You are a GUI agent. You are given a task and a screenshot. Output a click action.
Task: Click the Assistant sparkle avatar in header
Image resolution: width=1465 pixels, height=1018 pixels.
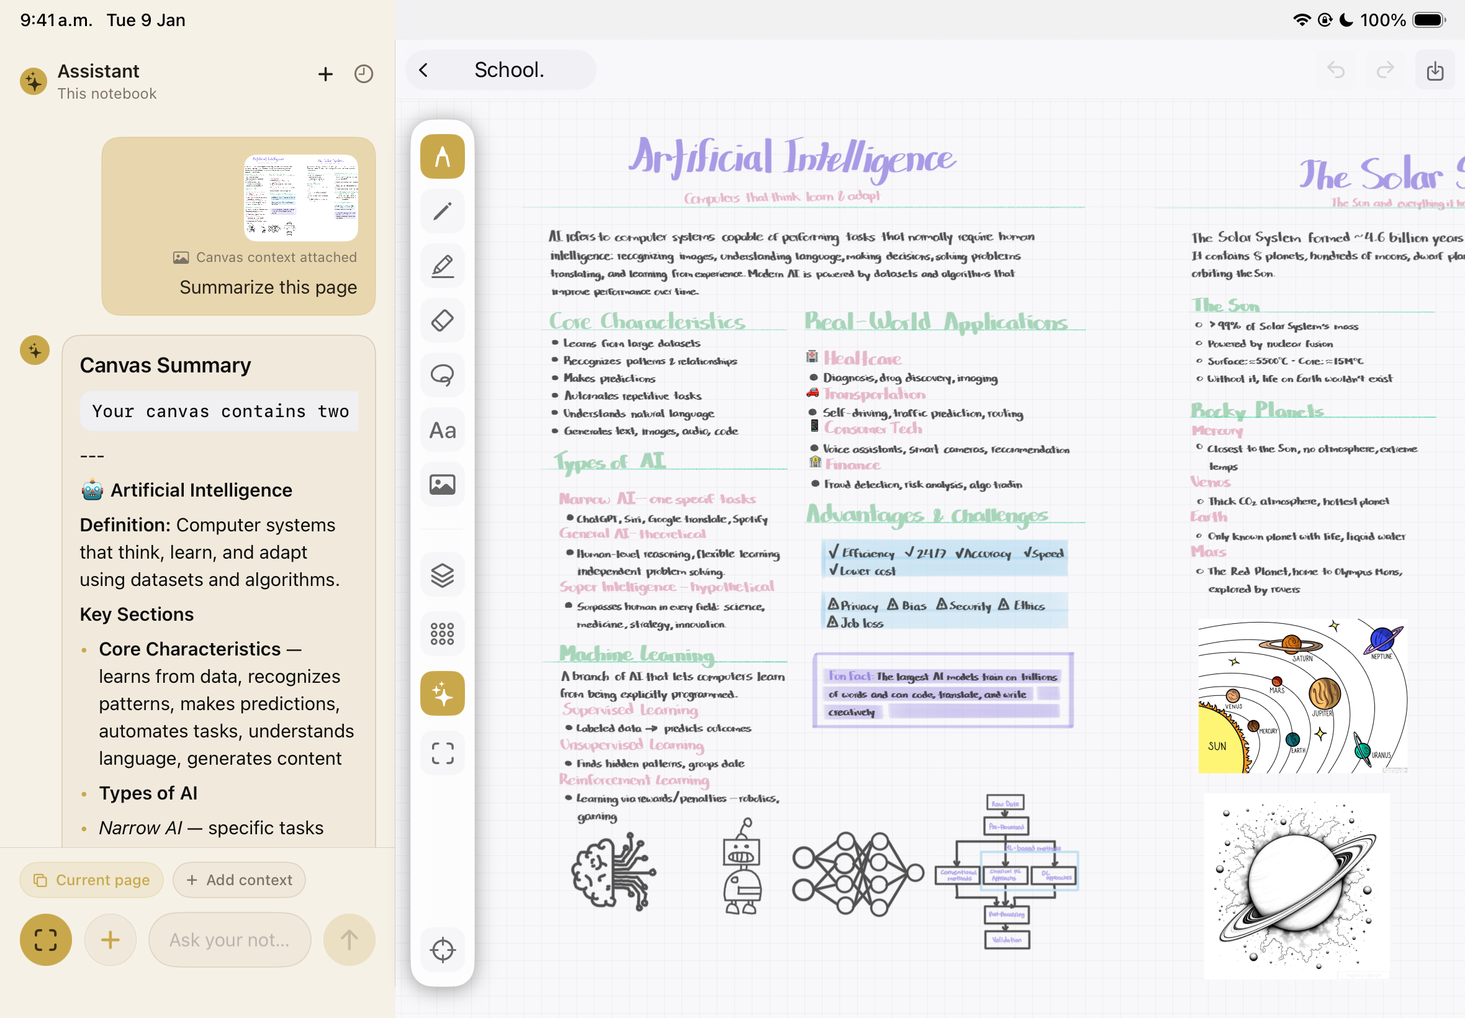pos(33,82)
